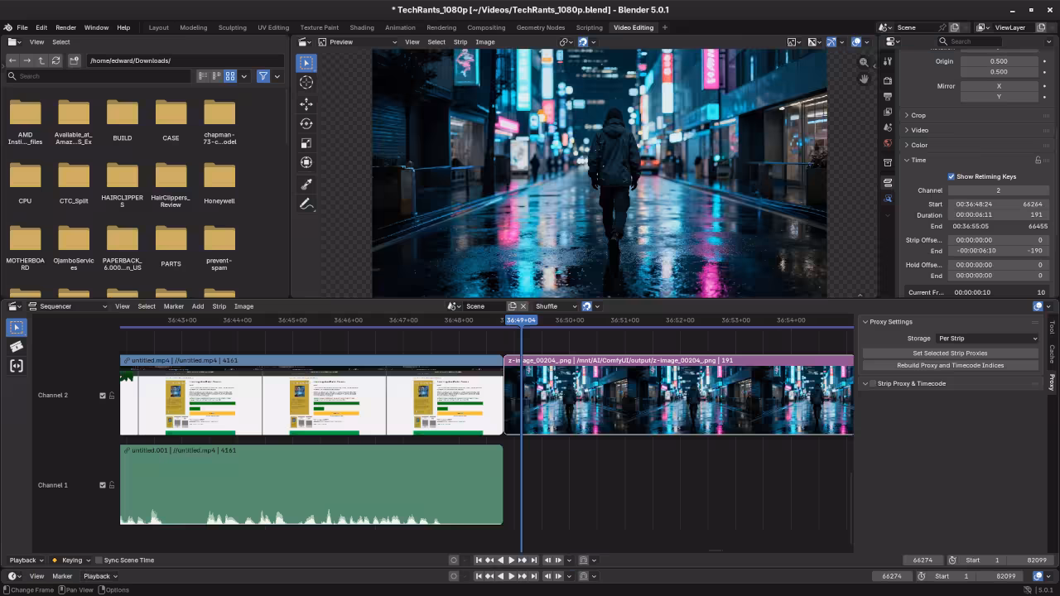Enable Sync Scene Time checkbox
The width and height of the screenshot is (1060, 596).
[99, 560]
